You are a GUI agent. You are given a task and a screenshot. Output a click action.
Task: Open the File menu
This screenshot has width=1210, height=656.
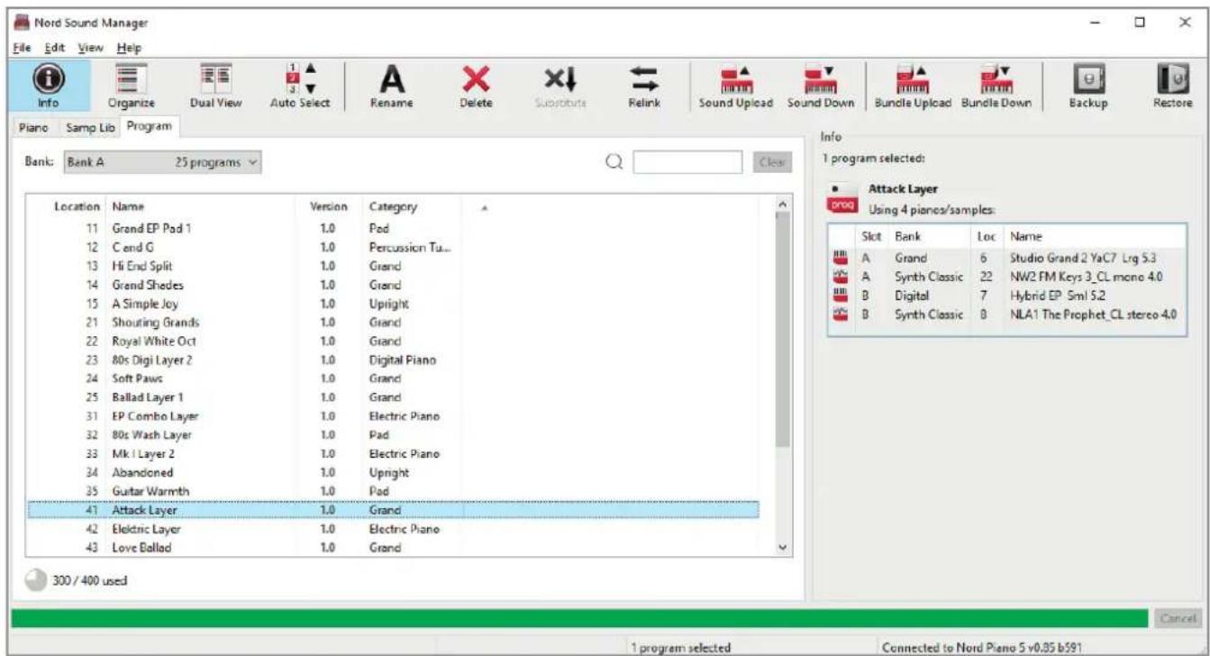21,47
